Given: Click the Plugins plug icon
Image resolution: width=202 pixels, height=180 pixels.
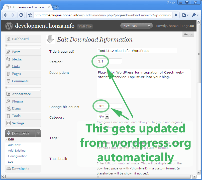Looking at the screenshot, I should [x=8, y=101].
